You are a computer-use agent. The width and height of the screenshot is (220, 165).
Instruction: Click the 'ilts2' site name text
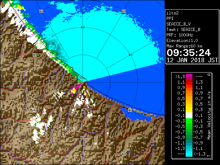(x=173, y=13)
